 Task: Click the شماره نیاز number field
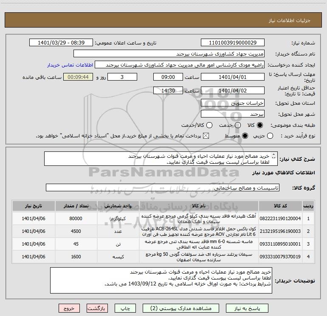pyautogui.click(x=233, y=43)
